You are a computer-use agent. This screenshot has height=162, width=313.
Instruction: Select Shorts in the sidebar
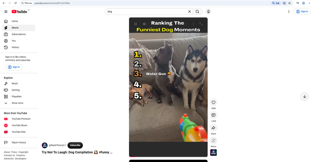point(18,28)
